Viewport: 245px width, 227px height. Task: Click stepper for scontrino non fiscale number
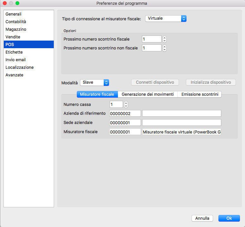point(164,48)
